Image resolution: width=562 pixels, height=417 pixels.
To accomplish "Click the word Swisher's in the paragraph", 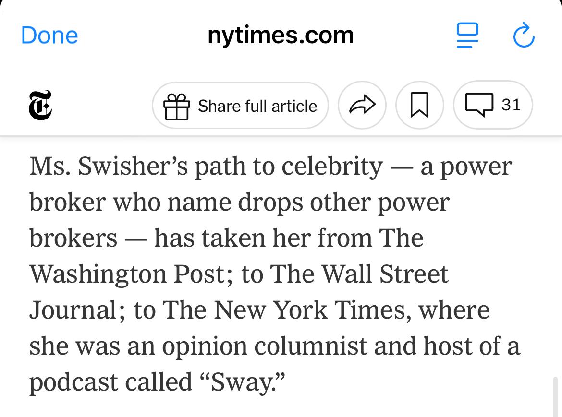I will coord(133,167).
